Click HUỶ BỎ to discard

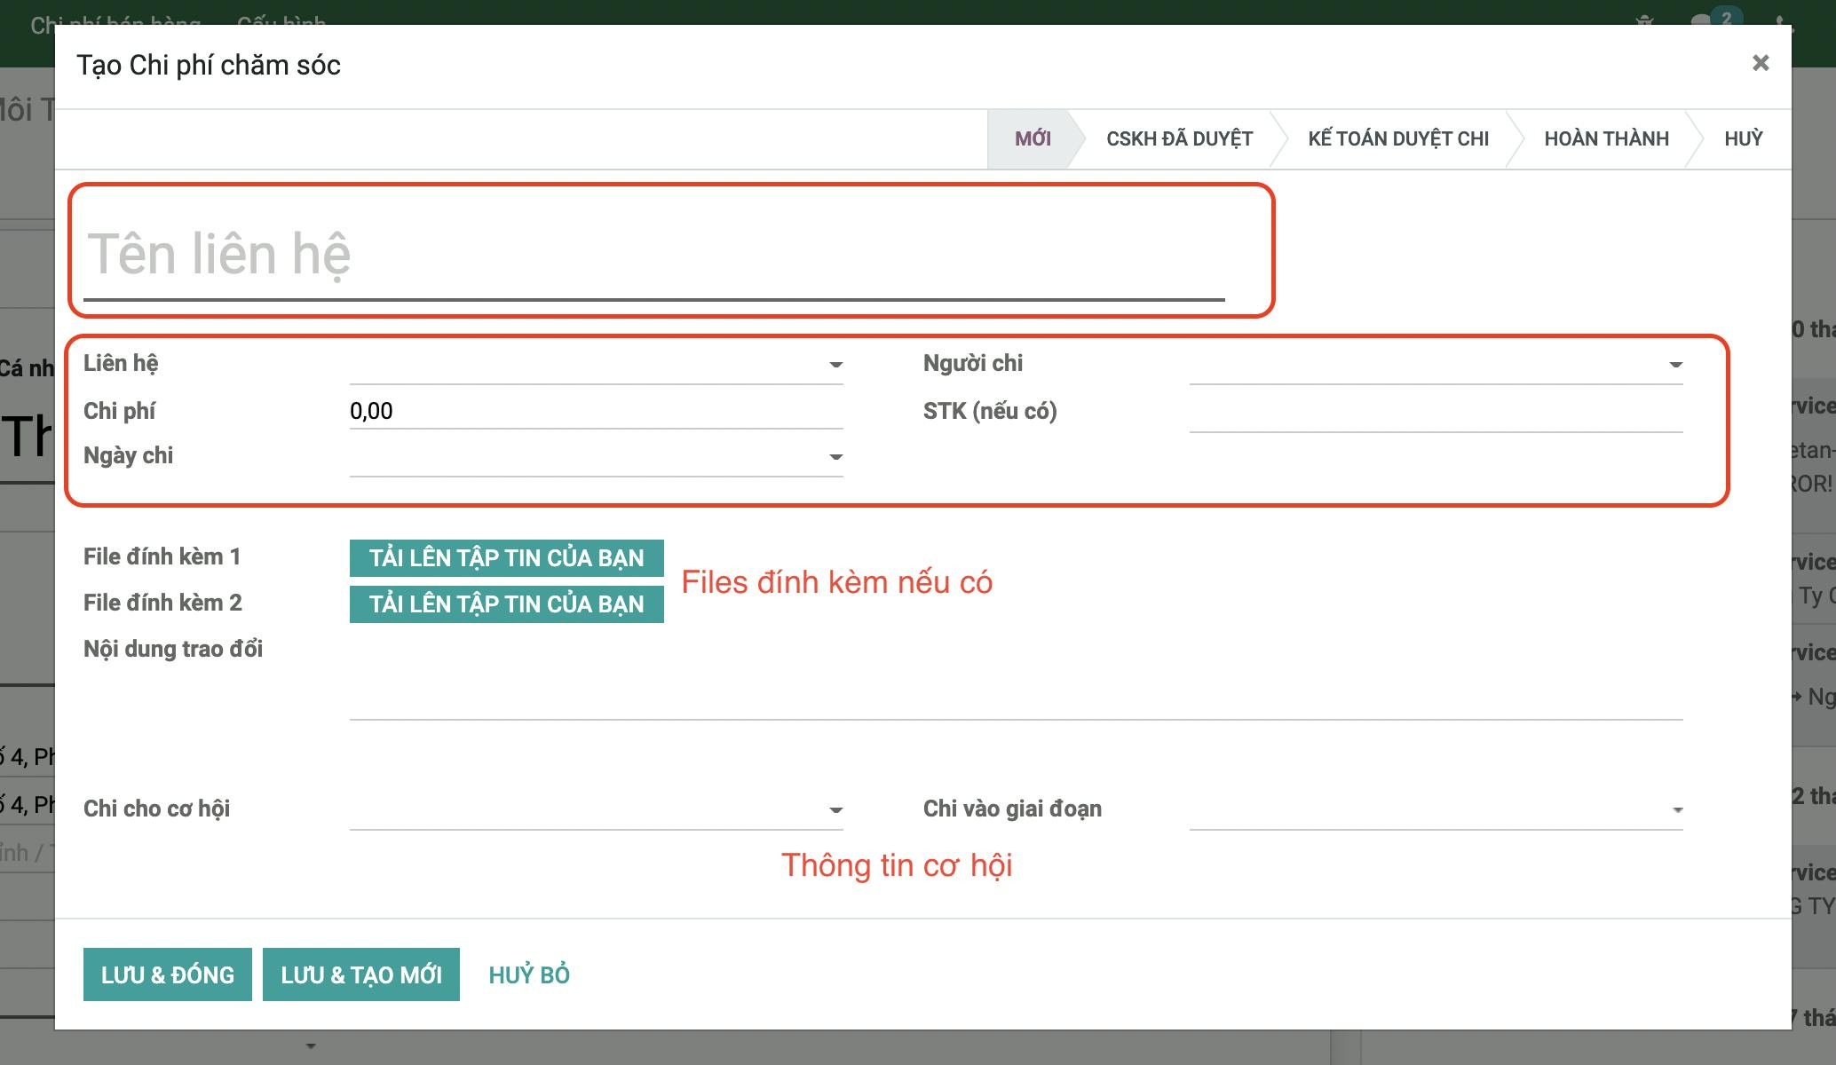coord(529,974)
